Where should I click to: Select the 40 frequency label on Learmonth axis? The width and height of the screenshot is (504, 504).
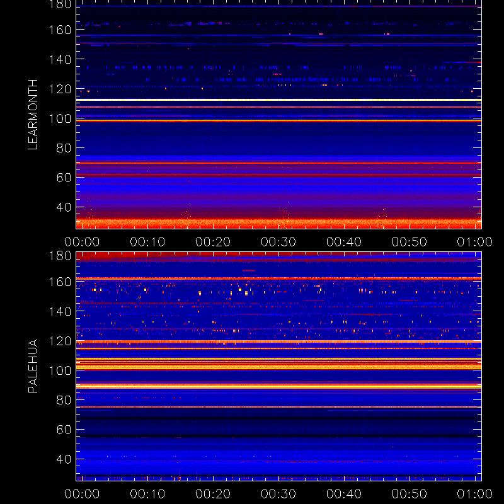click(64, 207)
